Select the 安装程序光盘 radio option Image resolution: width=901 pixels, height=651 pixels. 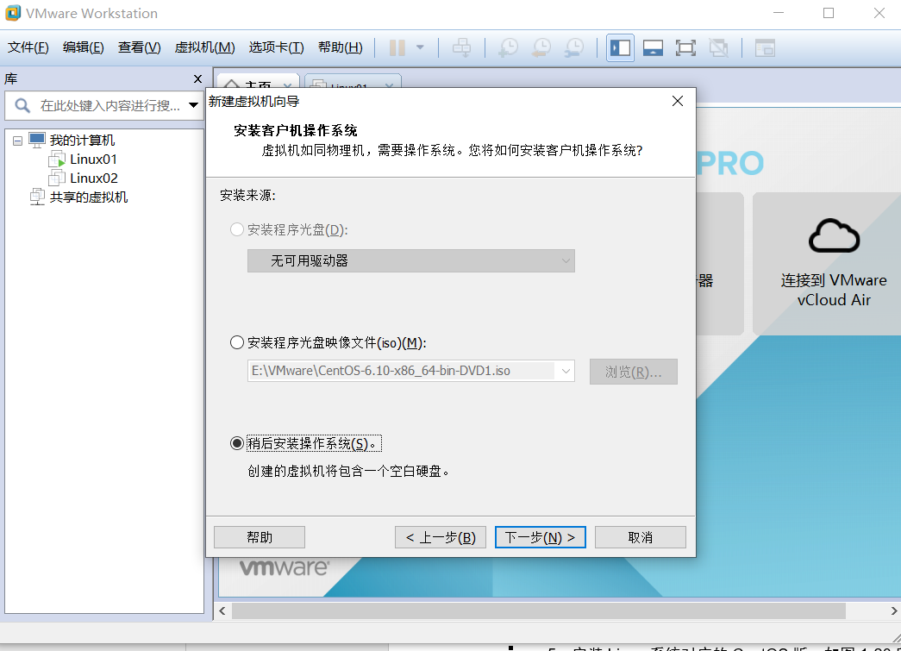tap(237, 229)
